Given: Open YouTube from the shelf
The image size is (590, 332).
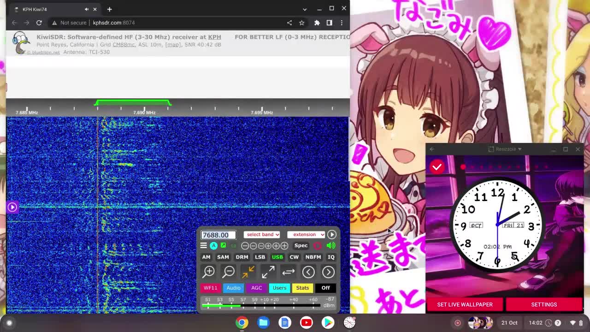Looking at the screenshot, I should 306,322.
